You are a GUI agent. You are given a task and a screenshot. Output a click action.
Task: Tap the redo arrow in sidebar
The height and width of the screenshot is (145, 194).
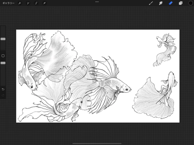point(3,95)
